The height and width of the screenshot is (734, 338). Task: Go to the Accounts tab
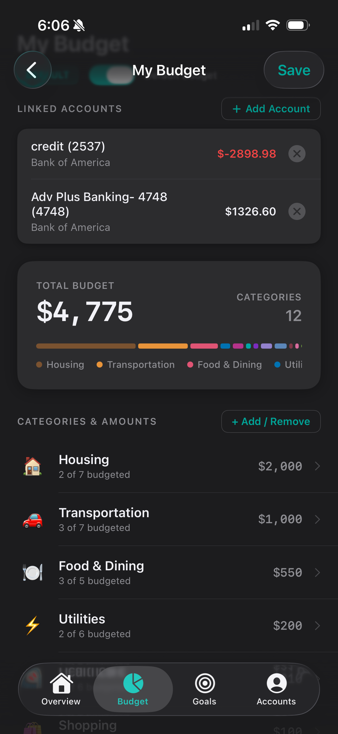pos(276,689)
